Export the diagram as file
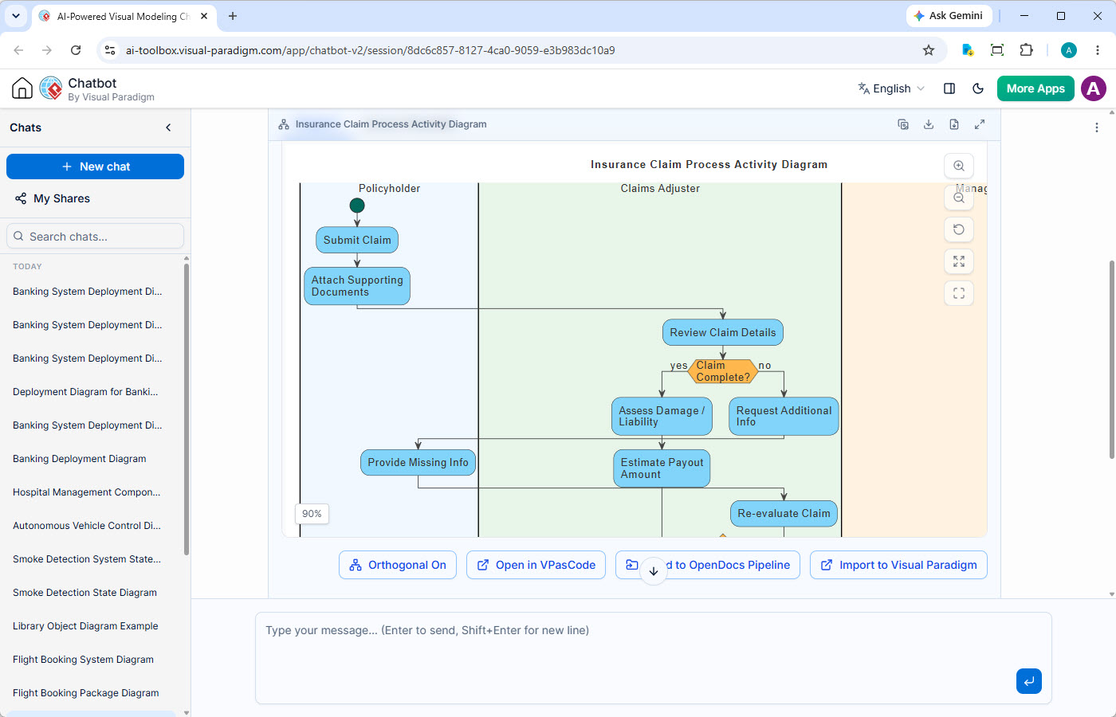1116x717 pixels. tap(954, 124)
